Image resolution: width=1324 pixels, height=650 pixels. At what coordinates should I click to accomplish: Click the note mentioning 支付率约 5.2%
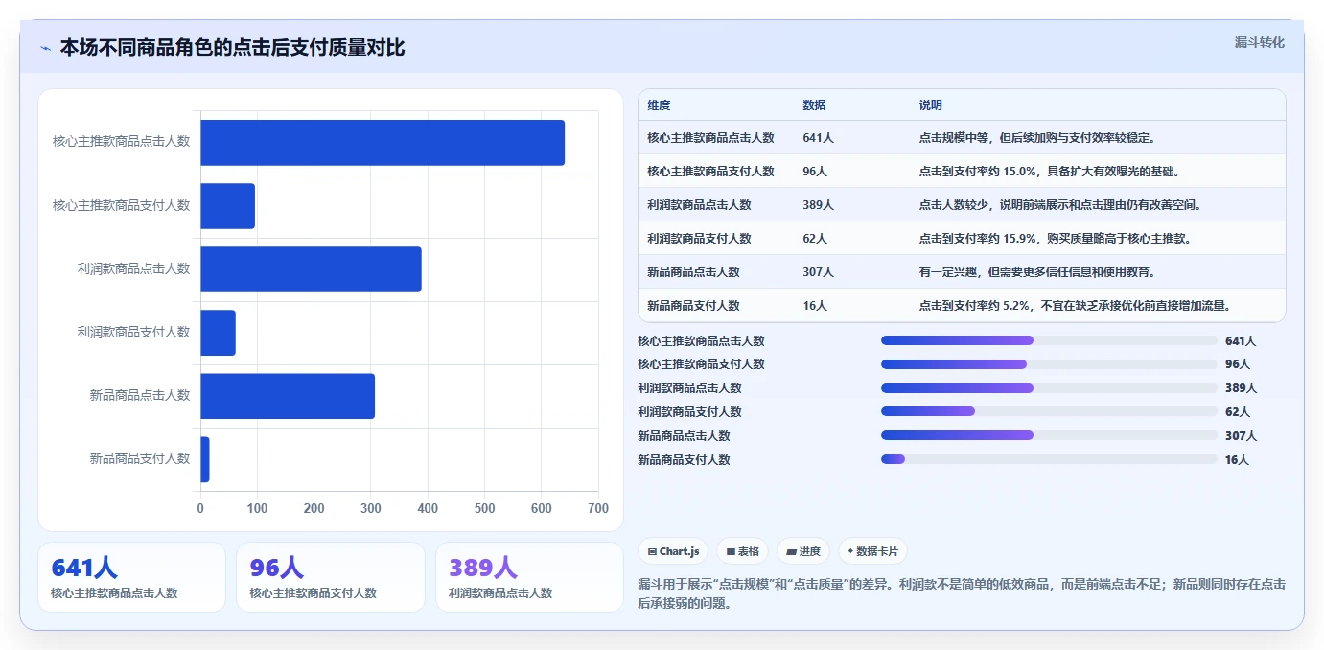click(1075, 306)
